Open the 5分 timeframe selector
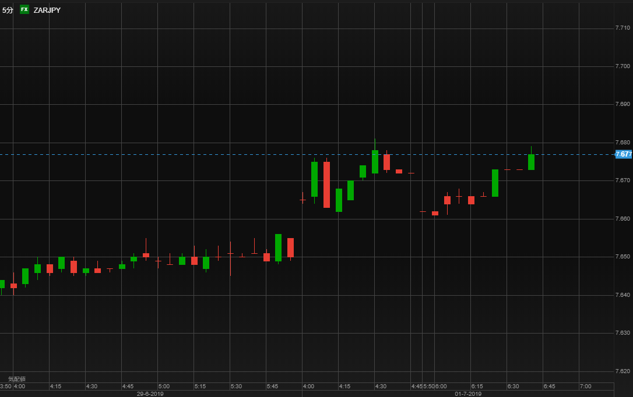633x397 pixels. tap(8, 10)
